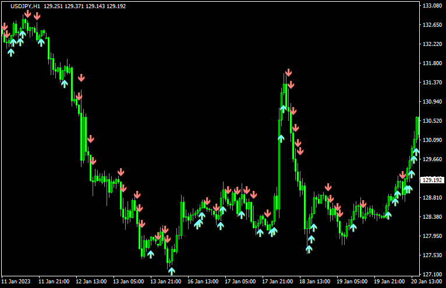Screen dimensions: 446x288
Task: Click the 12 Jan 13:00 time axis label
Action: (91, 281)
